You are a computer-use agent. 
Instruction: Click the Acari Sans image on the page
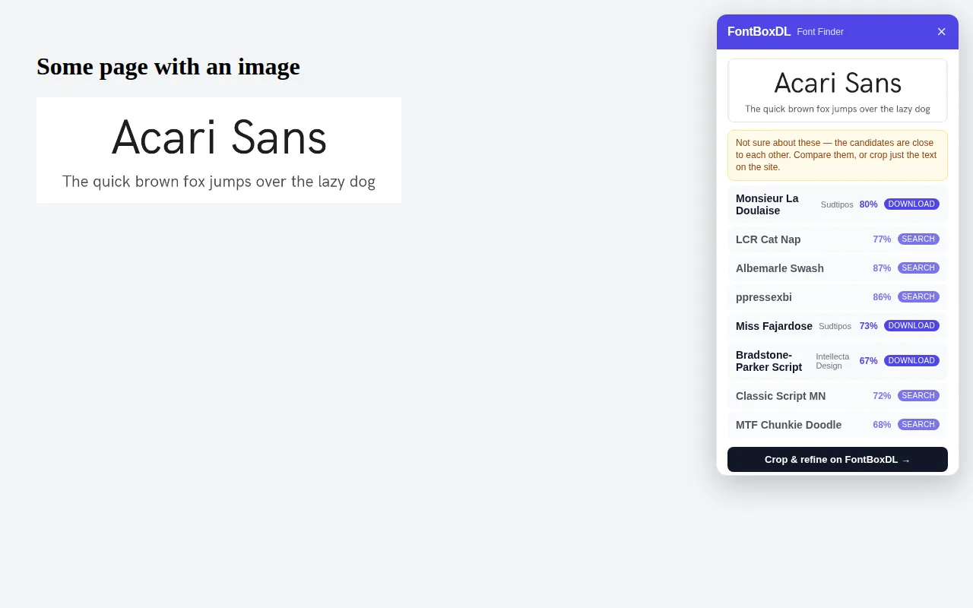(219, 150)
